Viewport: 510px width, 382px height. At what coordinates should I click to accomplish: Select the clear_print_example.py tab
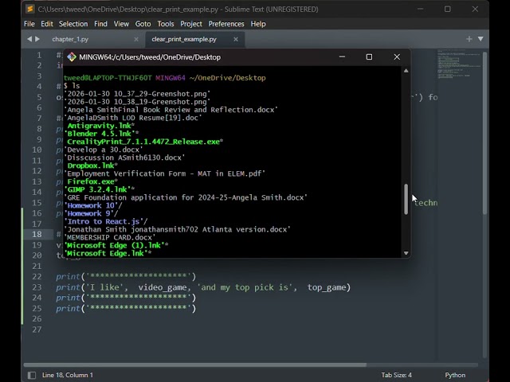184,39
